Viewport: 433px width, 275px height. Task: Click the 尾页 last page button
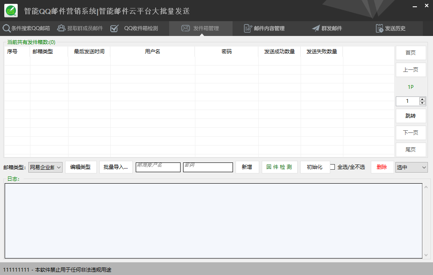pyautogui.click(x=411, y=149)
